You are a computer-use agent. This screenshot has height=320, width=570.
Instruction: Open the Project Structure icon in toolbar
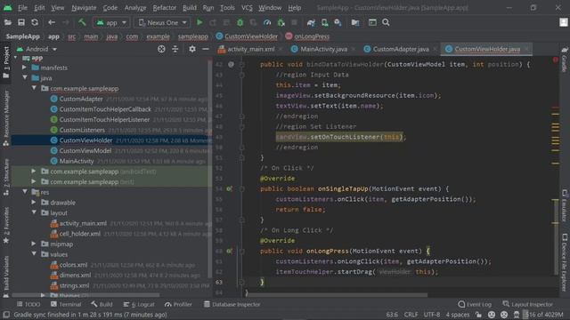pyautogui.click(x=355, y=22)
